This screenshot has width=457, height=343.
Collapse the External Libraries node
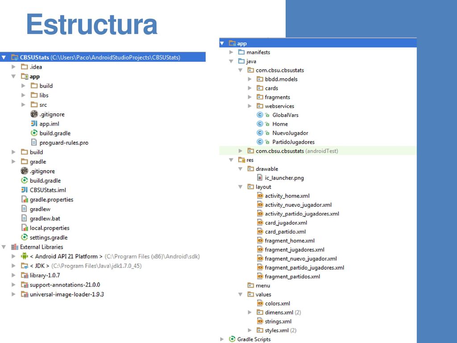(x=4, y=247)
